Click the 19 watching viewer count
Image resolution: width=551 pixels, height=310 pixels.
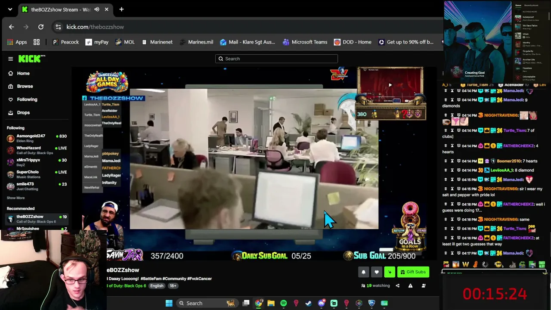[375, 285]
